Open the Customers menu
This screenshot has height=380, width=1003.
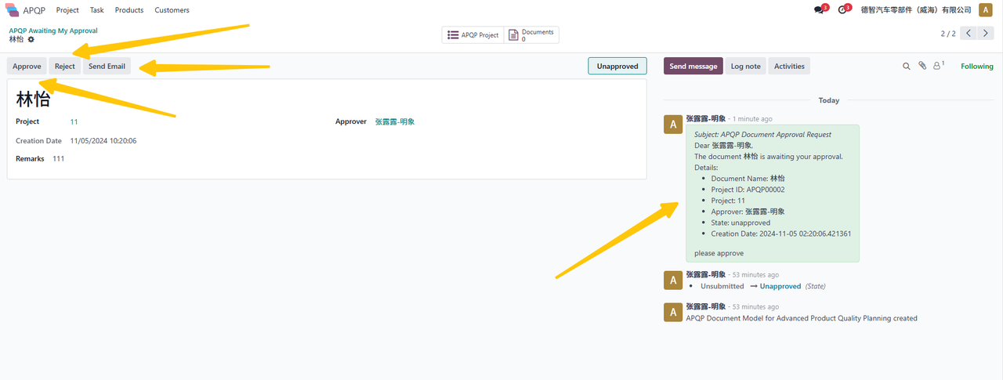pos(172,10)
